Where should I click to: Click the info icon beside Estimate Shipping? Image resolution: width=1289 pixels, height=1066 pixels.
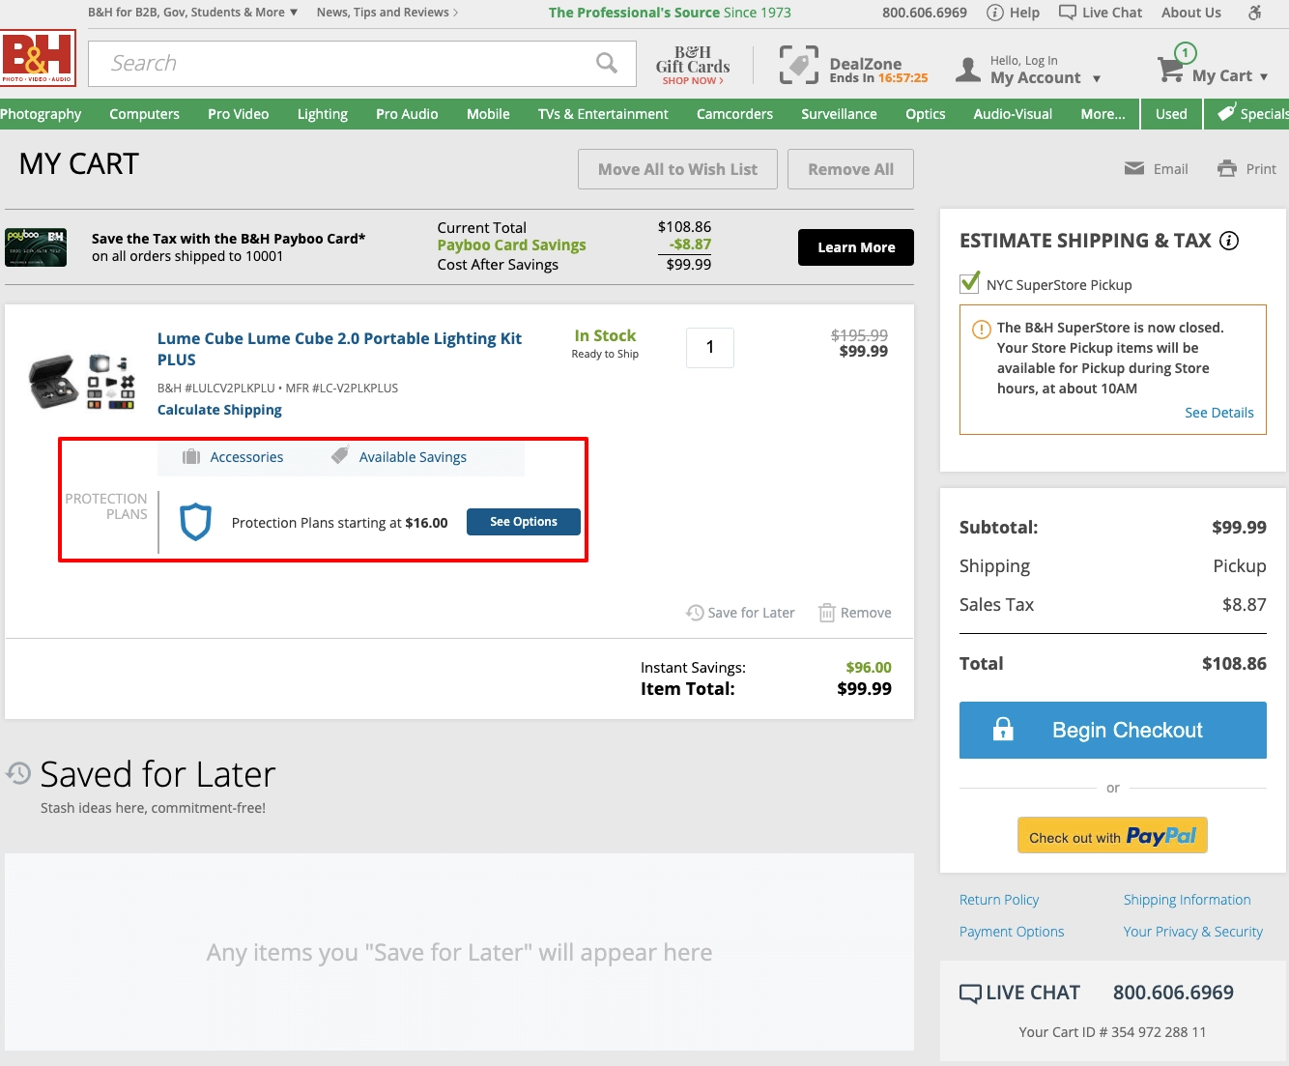(1229, 242)
